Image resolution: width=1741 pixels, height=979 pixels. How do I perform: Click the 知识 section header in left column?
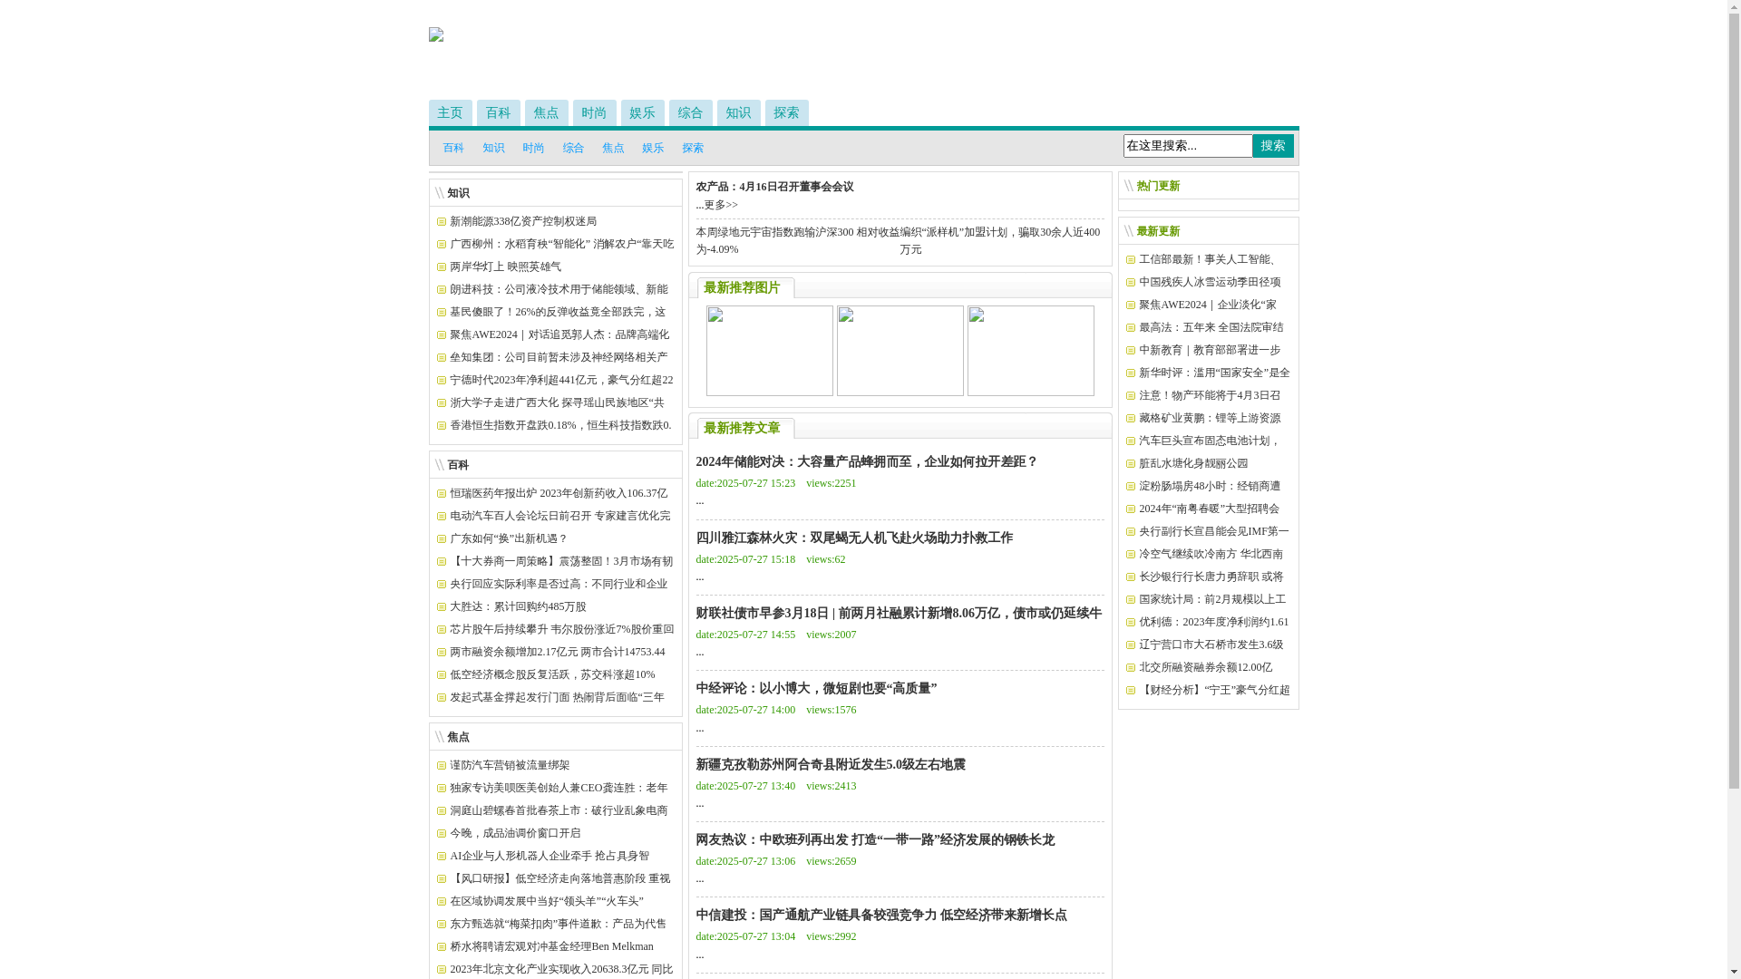(458, 193)
